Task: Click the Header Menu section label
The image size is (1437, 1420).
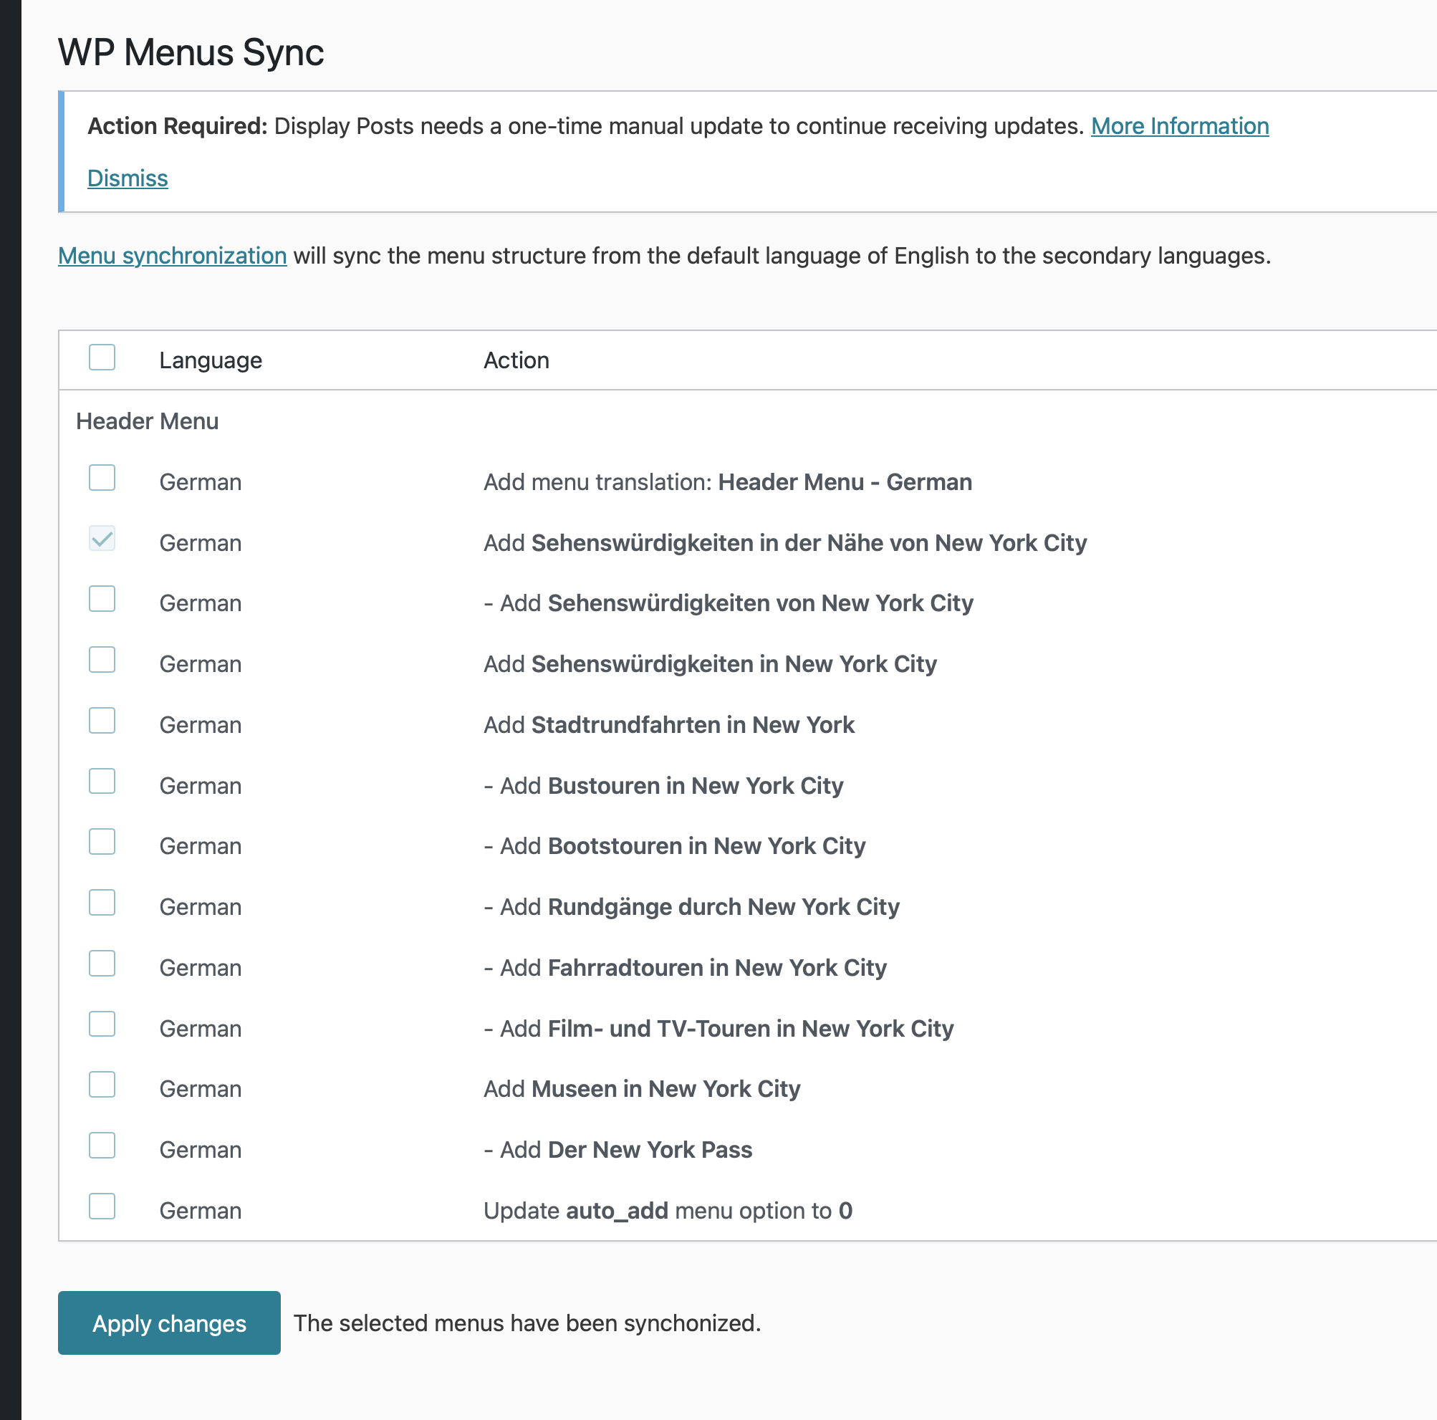Action: pos(148,421)
